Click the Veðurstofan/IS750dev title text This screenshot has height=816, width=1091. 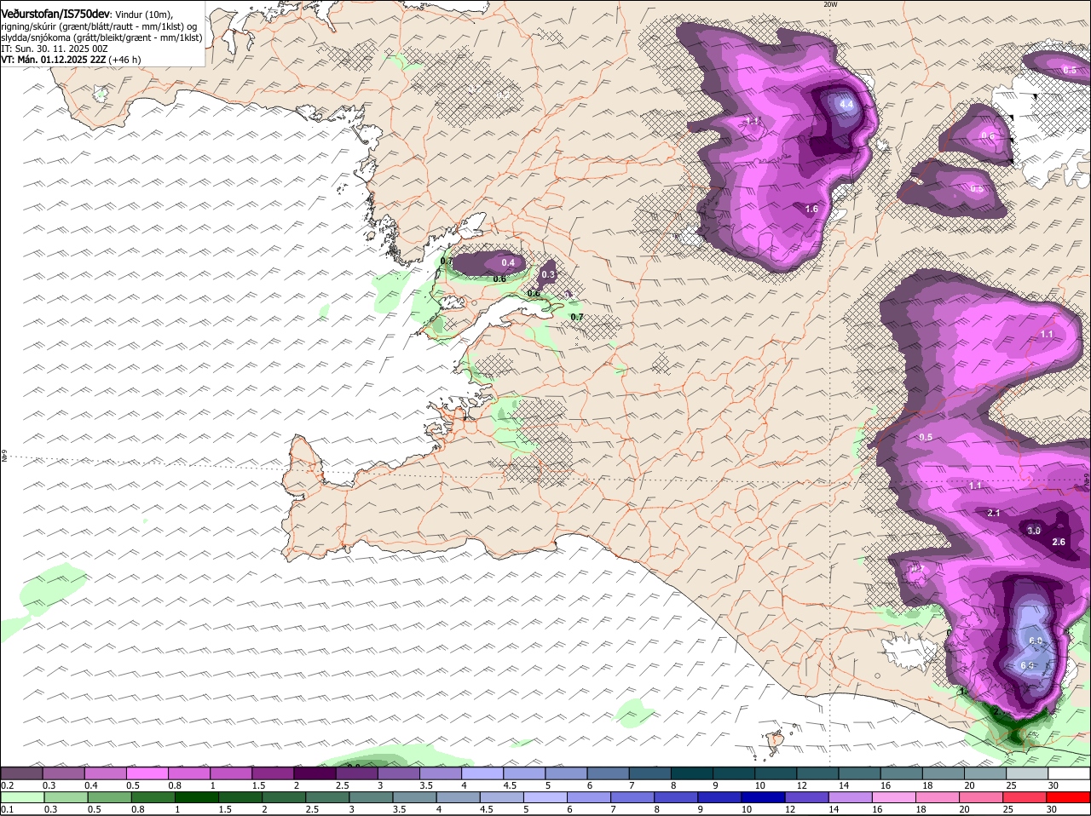click(x=55, y=14)
